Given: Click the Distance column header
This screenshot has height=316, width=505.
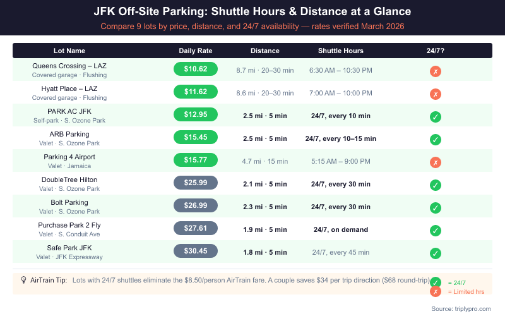Looking at the screenshot, I should (265, 51).
